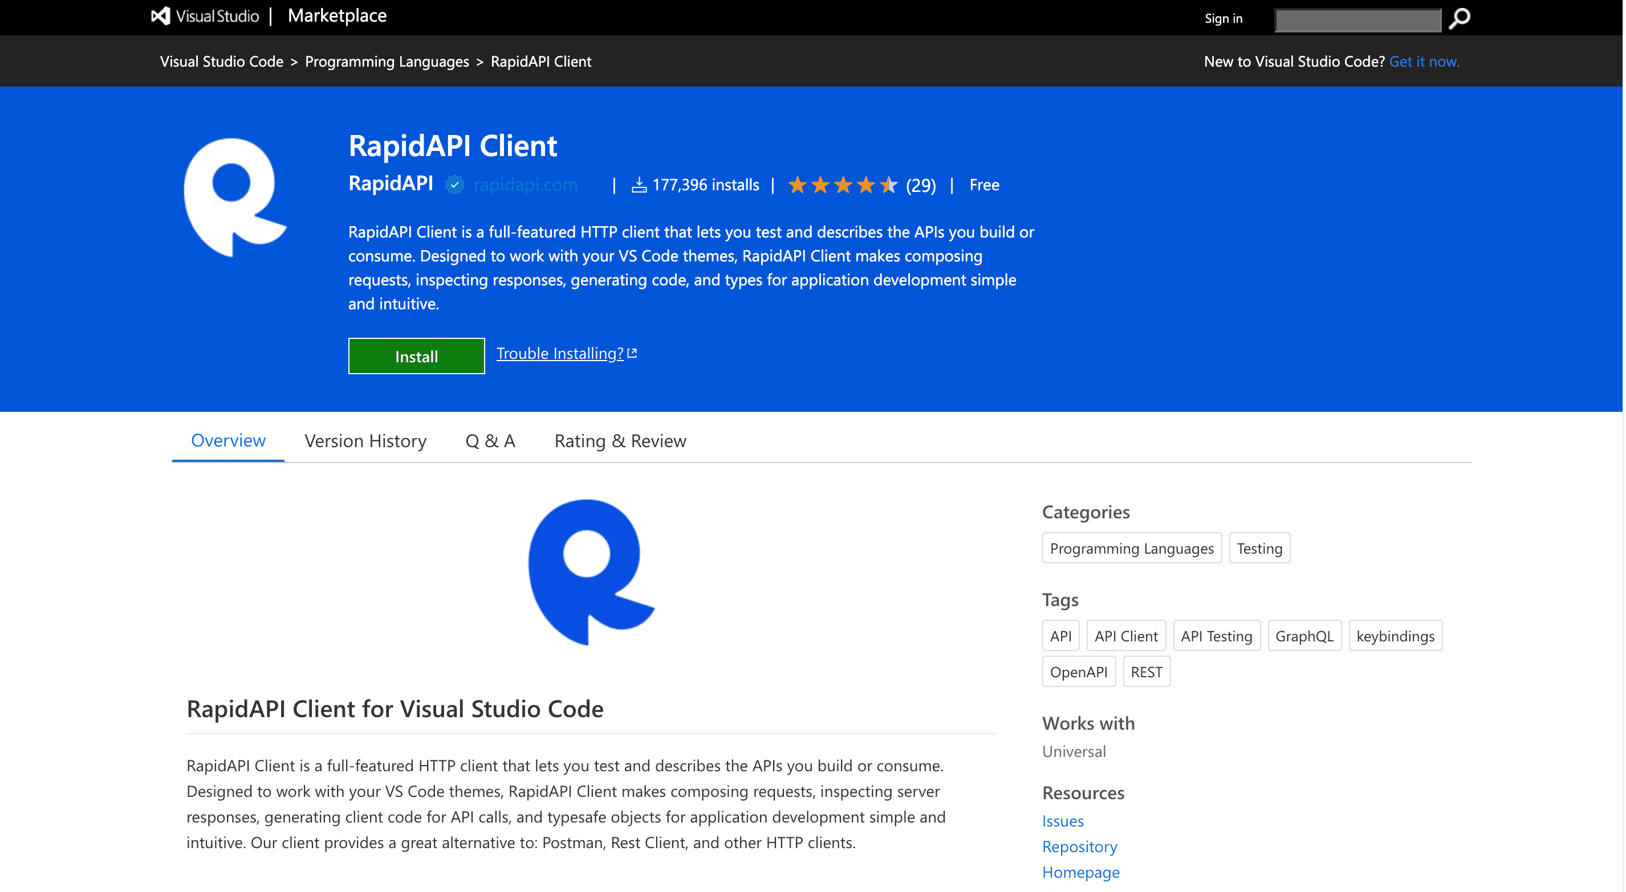Click the verified publisher badge icon
Viewport: 1626px width, 892px height.
point(454,185)
